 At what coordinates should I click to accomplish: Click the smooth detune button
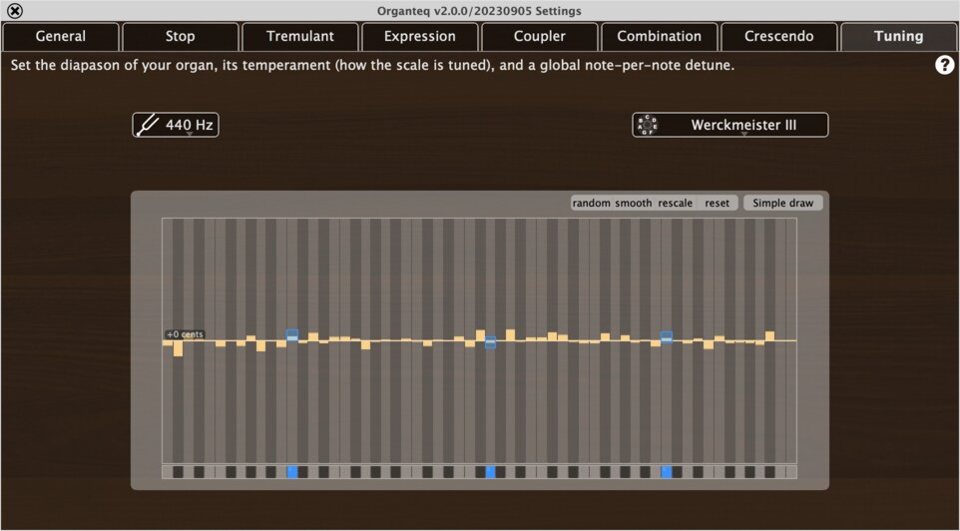[633, 204]
